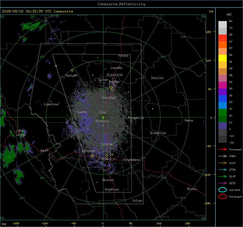Click the blue 33-36 dBZ color swatch
Screen dimensions: 243x227
222,99
